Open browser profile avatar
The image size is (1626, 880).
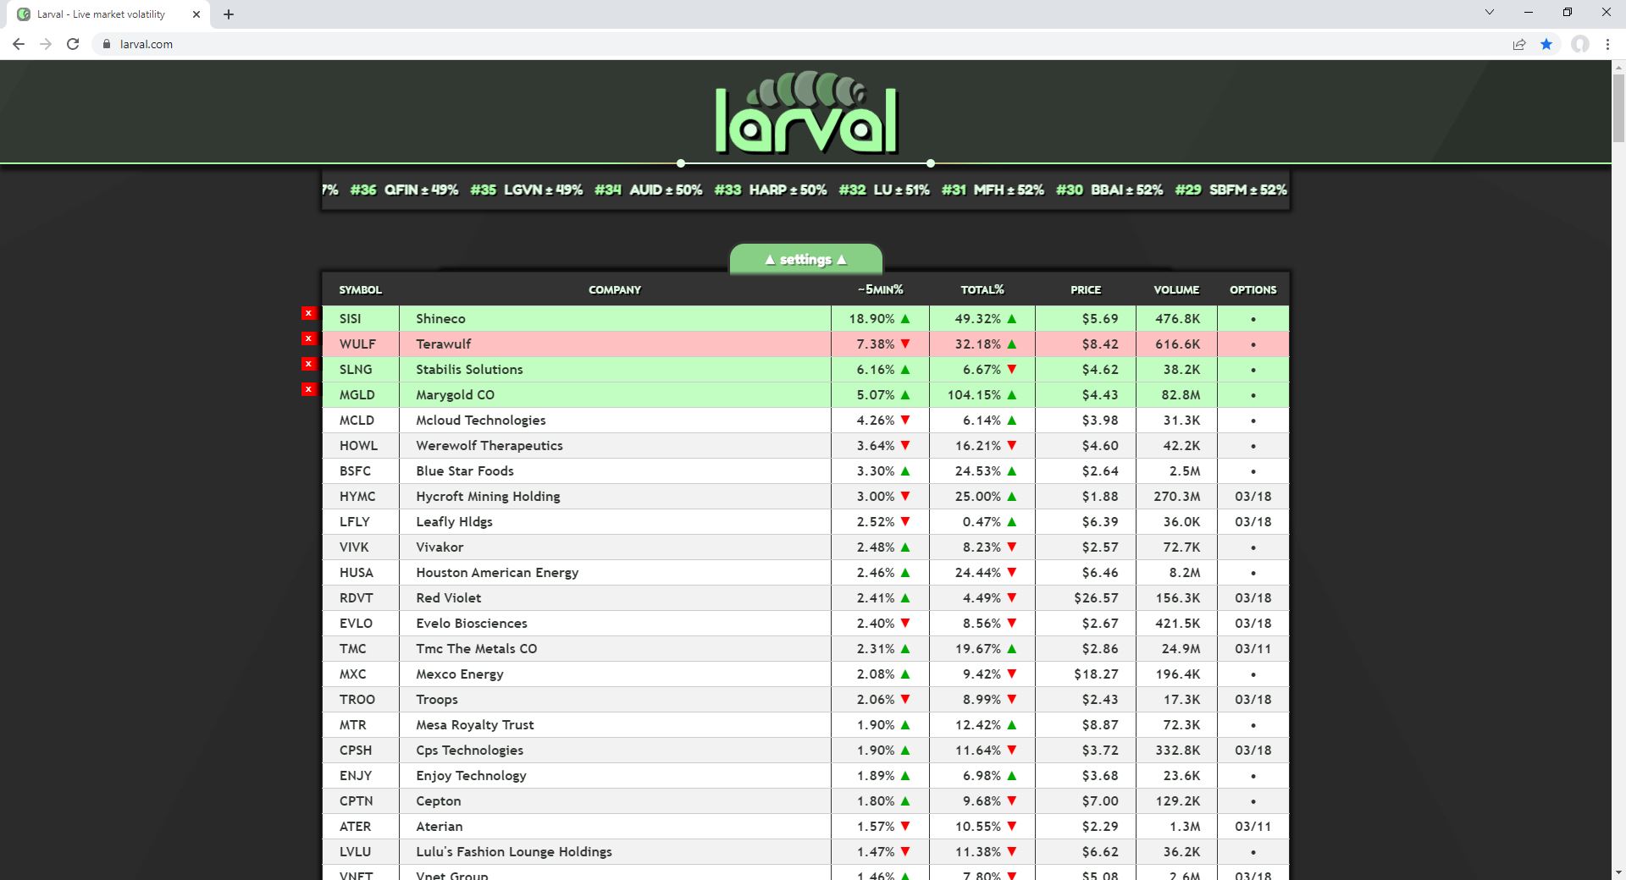[x=1580, y=44]
